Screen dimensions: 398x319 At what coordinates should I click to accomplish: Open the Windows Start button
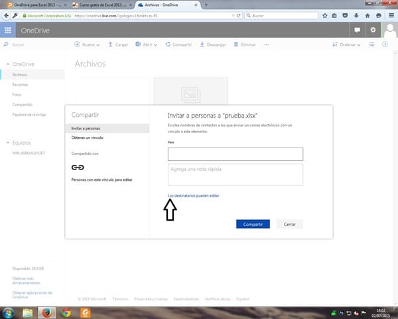point(8,313)
